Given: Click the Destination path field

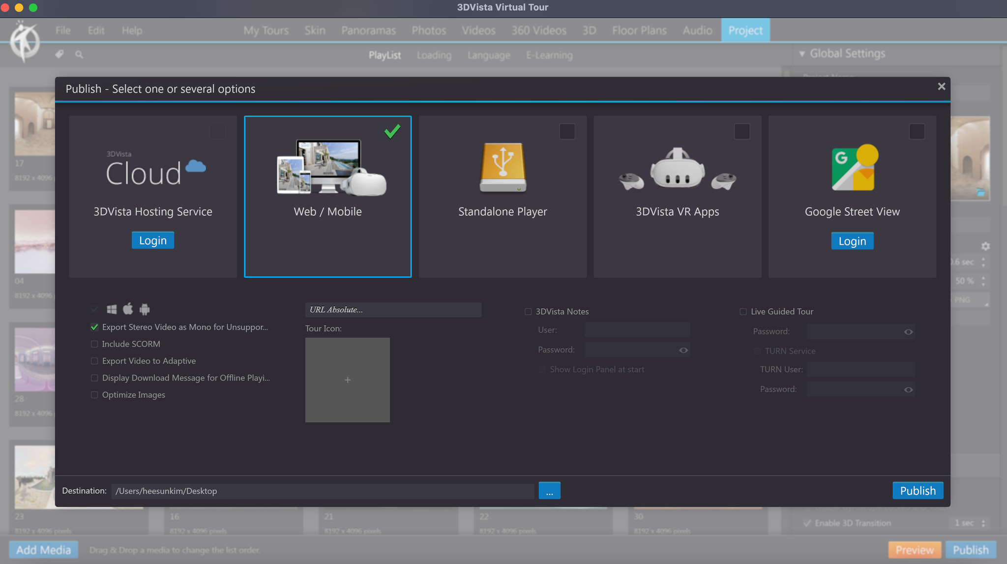Looking at the screenshot, I should [x=323, y=491].
